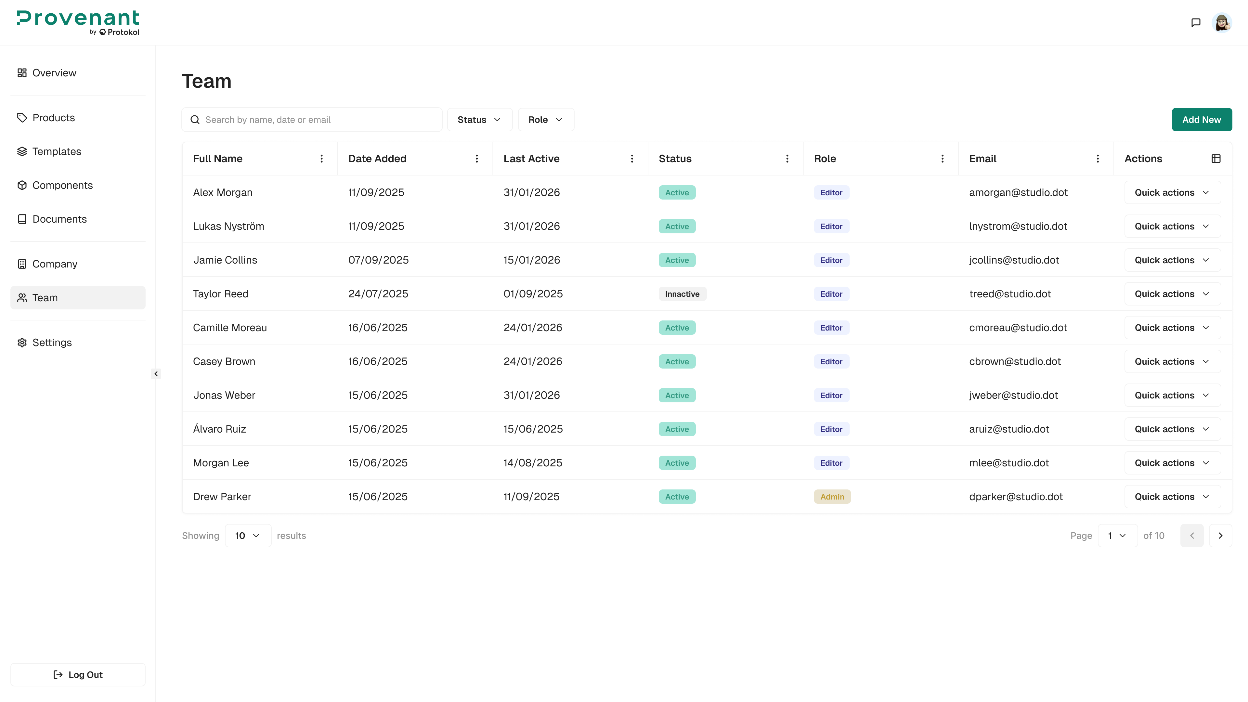Click the Add New button
The height and width of the screenshot is (702, 1248).
tap(1202, 119)
